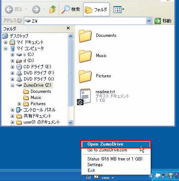Go up one folder level icon
179x181 pixels.
53,9
